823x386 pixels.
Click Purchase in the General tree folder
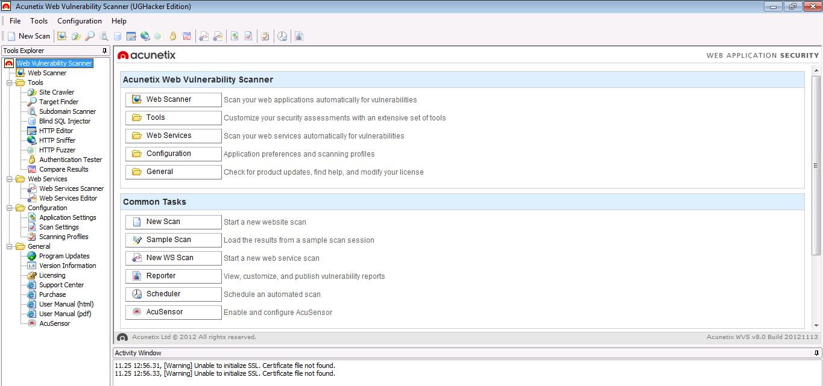tap(52, 294)
